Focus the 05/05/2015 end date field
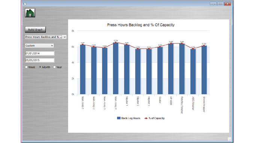This screenshot has width=255, height=143. [40, 60]
